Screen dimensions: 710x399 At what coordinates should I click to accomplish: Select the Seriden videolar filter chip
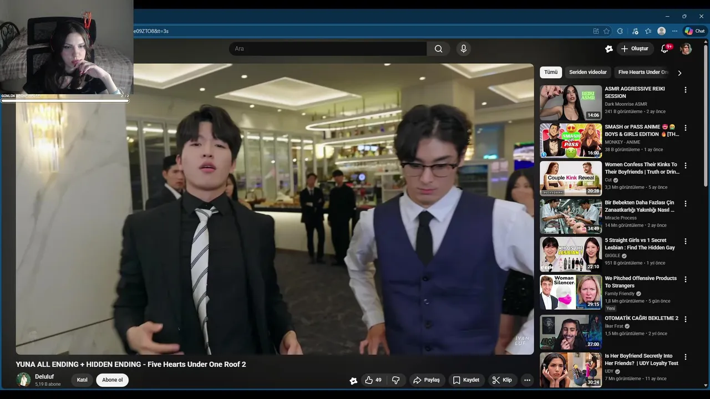588,72
